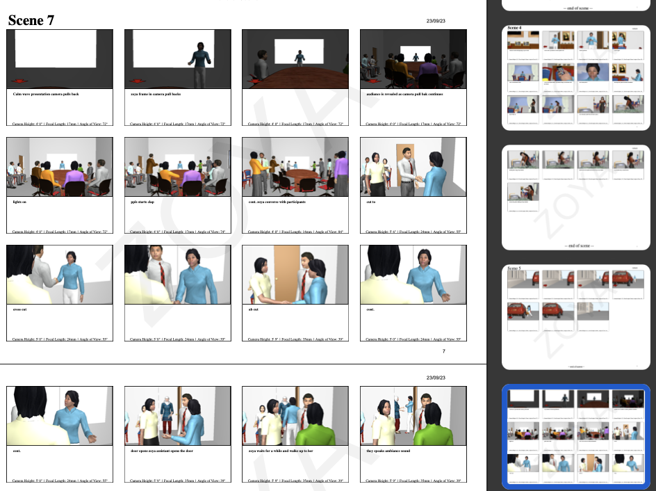Select the "ab cut" frame image
656x491 pixels.
coord(295,274)
